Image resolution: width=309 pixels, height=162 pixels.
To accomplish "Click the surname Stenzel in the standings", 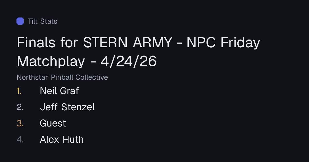I will click(x=78, y=107).
